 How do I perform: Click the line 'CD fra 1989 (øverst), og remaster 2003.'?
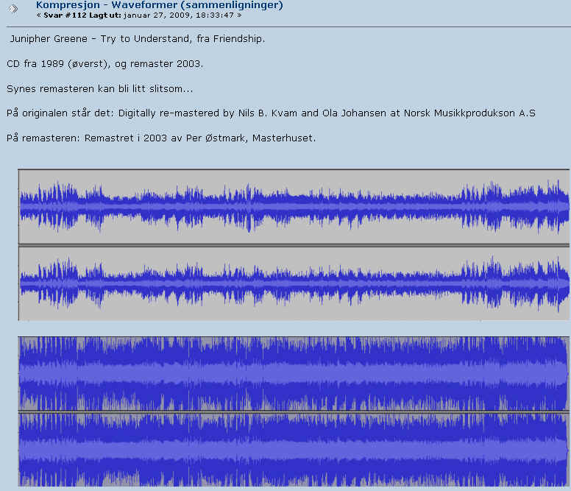(105, 64)
